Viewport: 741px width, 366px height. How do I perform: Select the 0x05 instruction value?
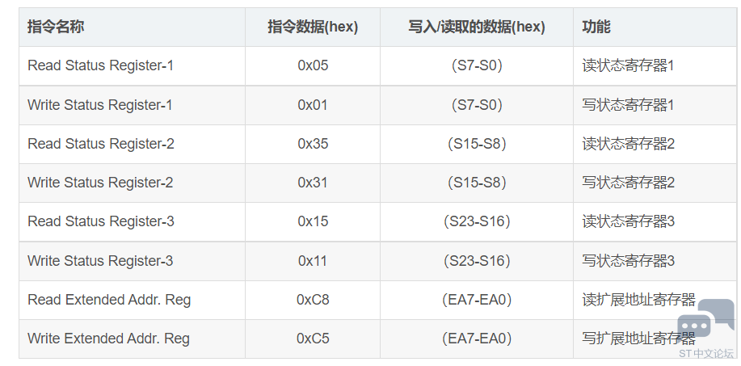coord(313,65)
